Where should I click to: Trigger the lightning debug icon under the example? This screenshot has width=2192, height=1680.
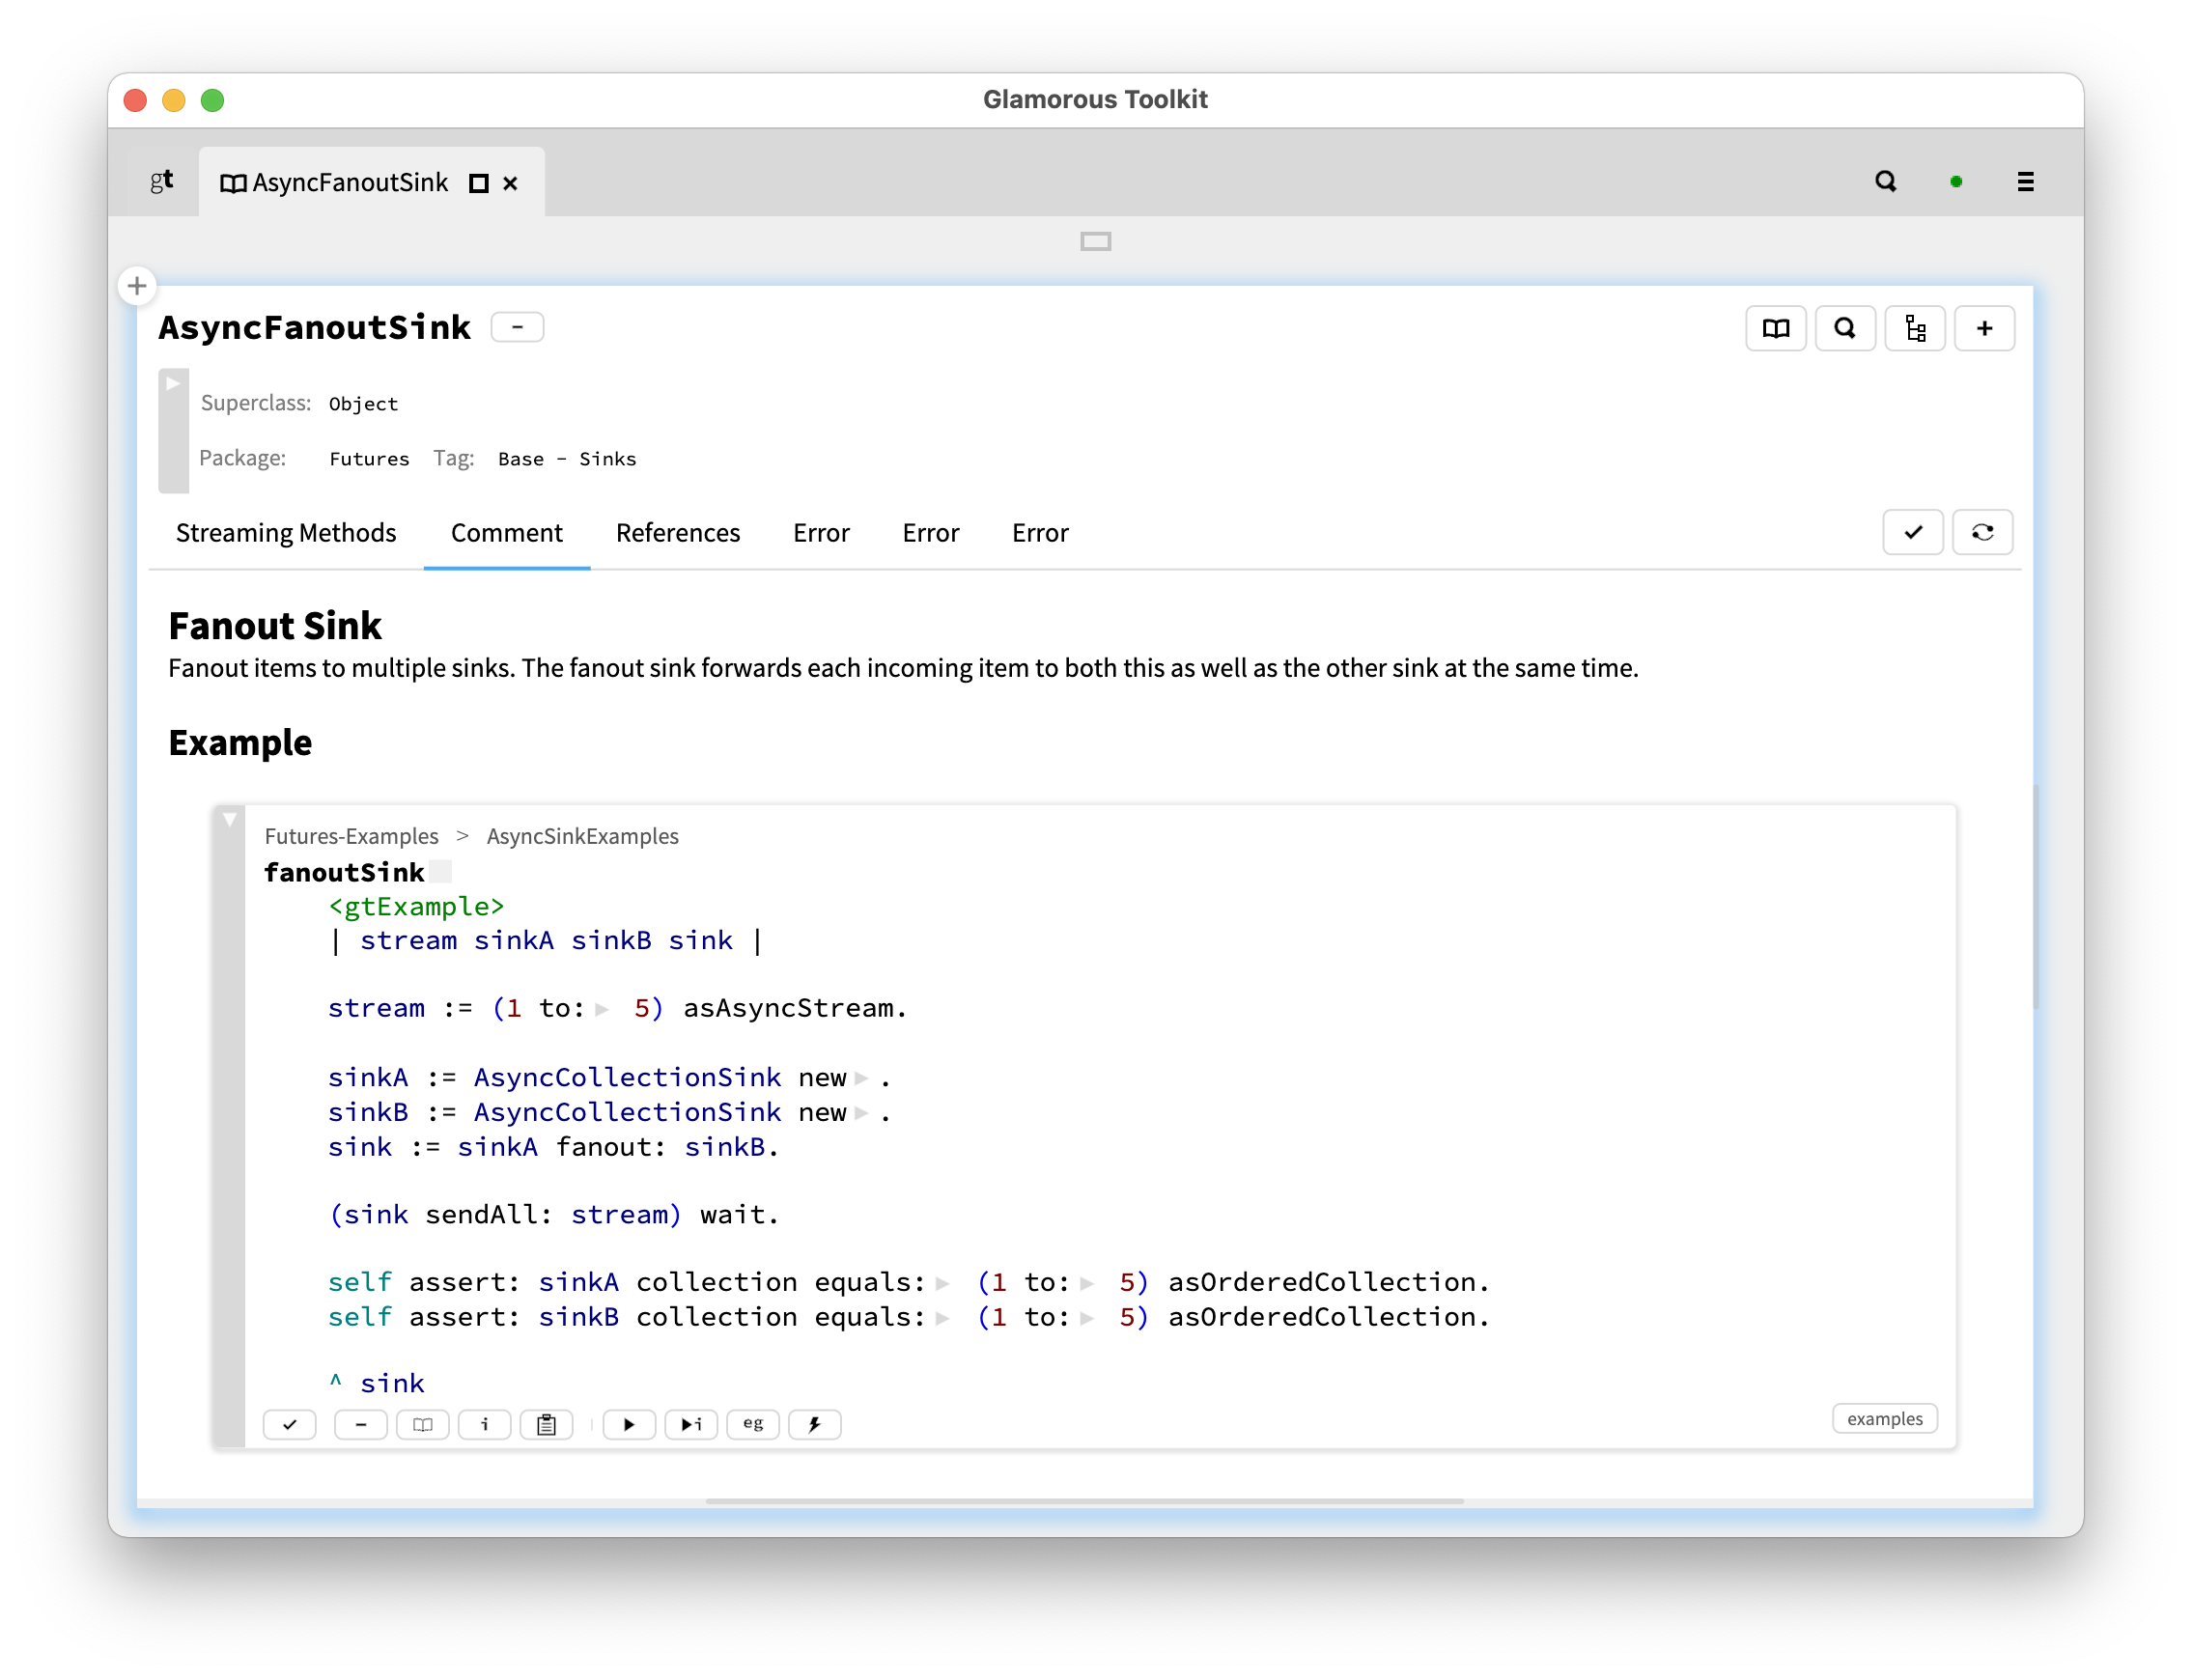[x=814, y=1424]
